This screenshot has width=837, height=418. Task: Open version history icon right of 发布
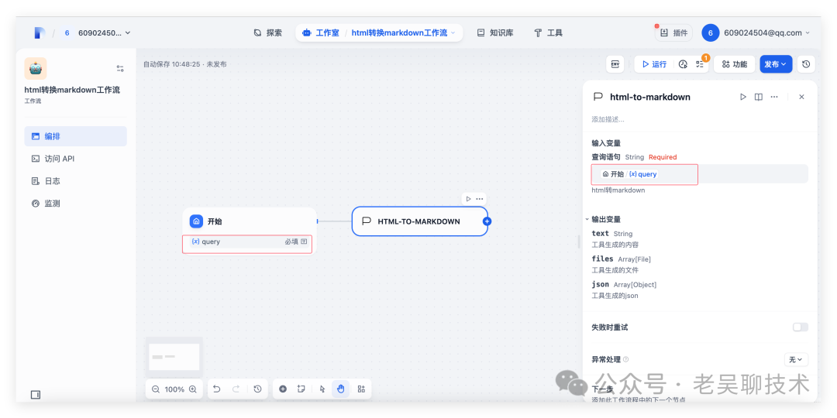[806, 64]
